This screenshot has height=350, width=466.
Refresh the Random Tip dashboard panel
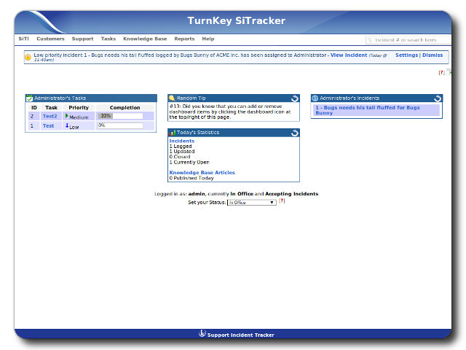(x=295, y=98)
